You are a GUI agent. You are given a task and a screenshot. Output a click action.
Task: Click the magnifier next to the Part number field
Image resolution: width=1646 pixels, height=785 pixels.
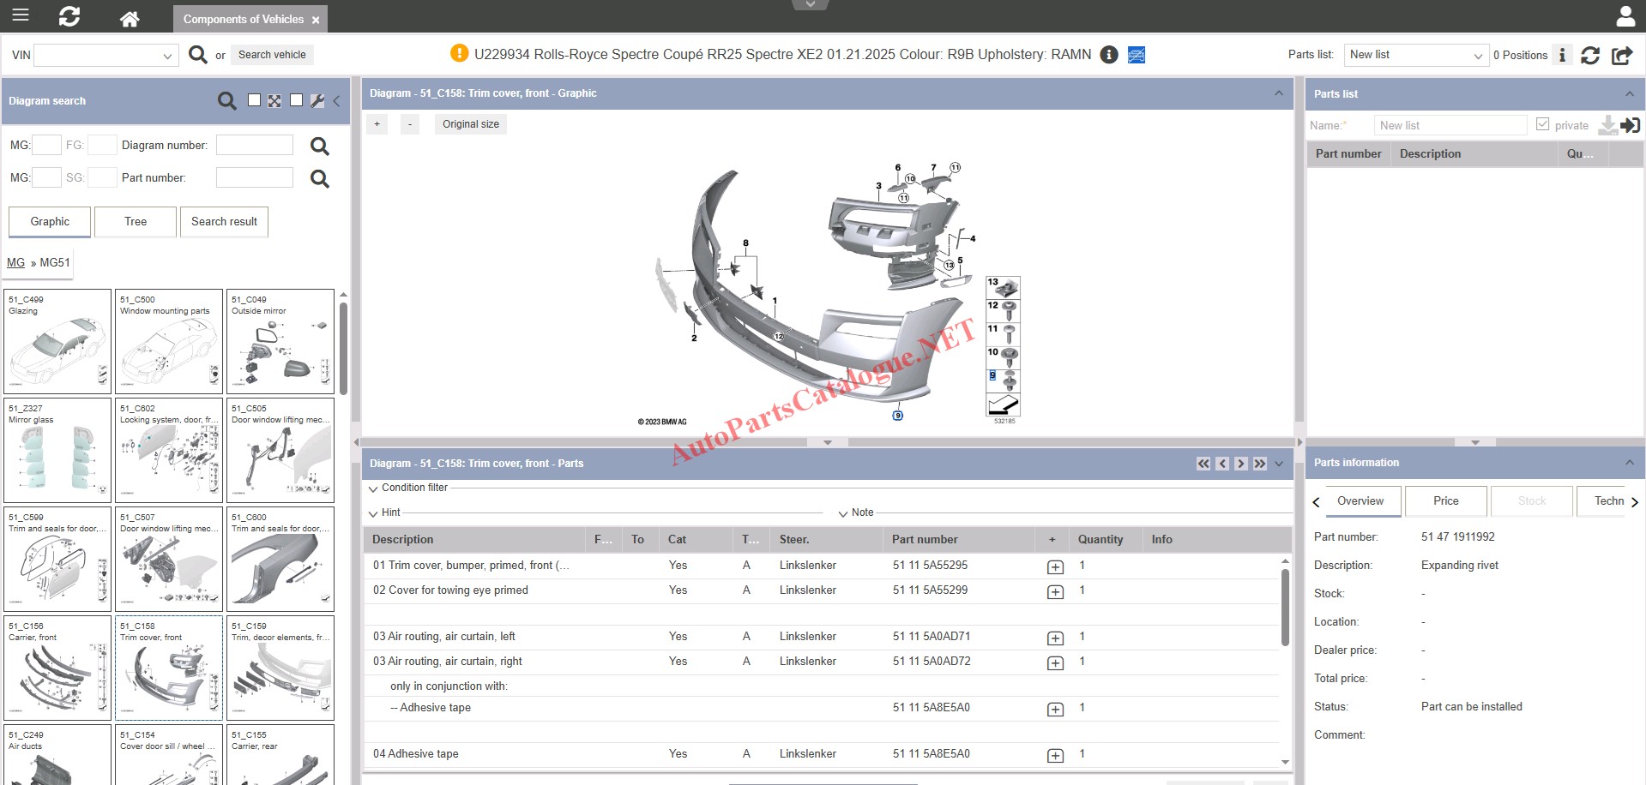[319, 178]
